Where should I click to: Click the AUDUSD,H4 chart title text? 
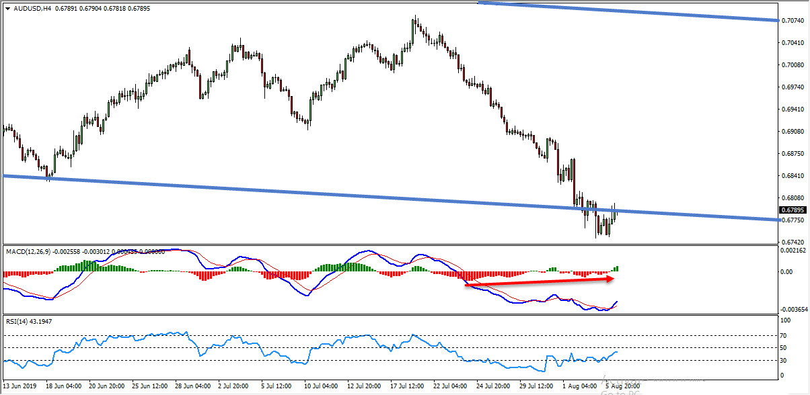pyautogui.click(x=33, y=8)
